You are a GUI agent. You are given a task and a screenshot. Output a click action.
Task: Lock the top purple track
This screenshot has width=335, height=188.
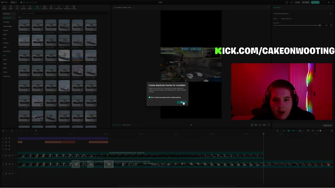(x=6, y=138)
